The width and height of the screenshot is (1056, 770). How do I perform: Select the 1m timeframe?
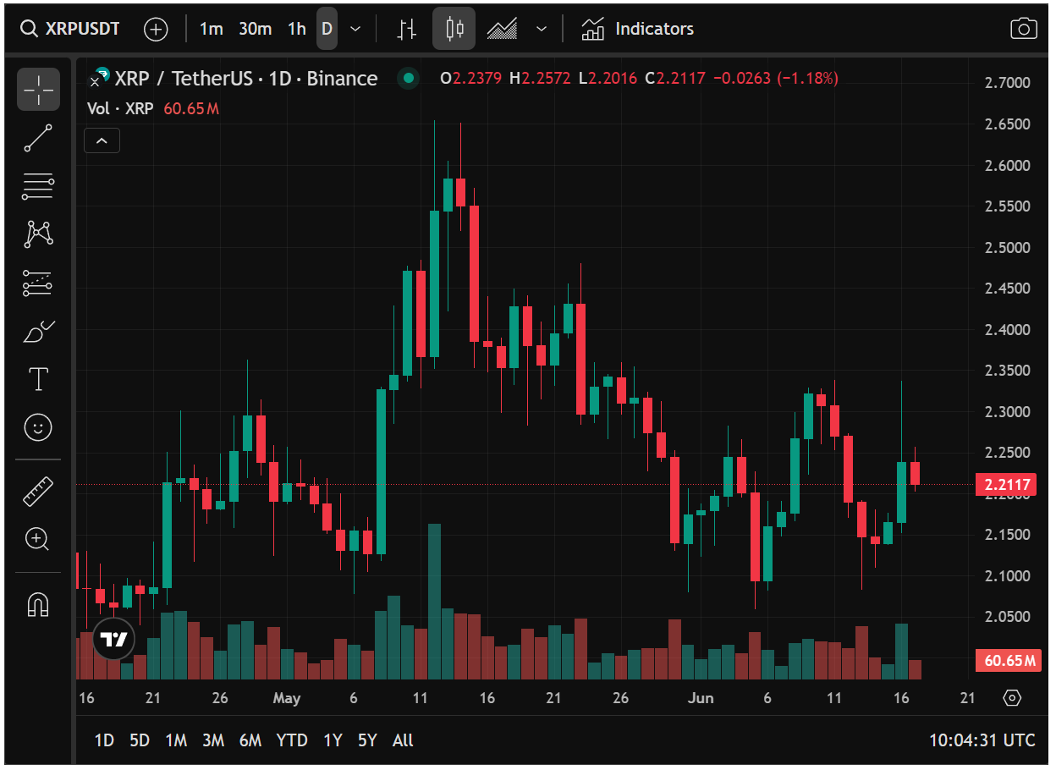point(211,29)
